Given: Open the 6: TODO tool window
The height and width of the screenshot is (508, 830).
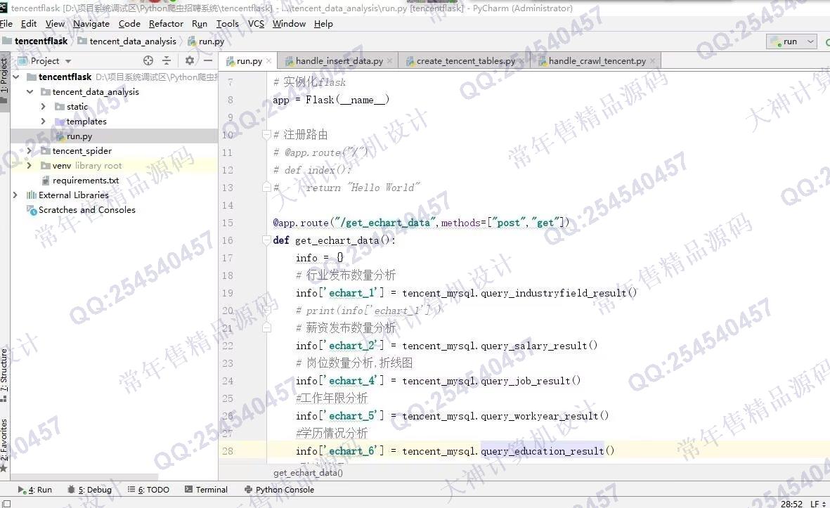Looking at the screenshot, I should (149, 490).
